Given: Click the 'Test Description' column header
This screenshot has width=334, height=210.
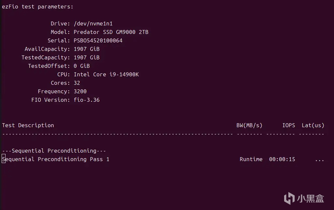Looking at the screenshot, I should pos(28,125).
